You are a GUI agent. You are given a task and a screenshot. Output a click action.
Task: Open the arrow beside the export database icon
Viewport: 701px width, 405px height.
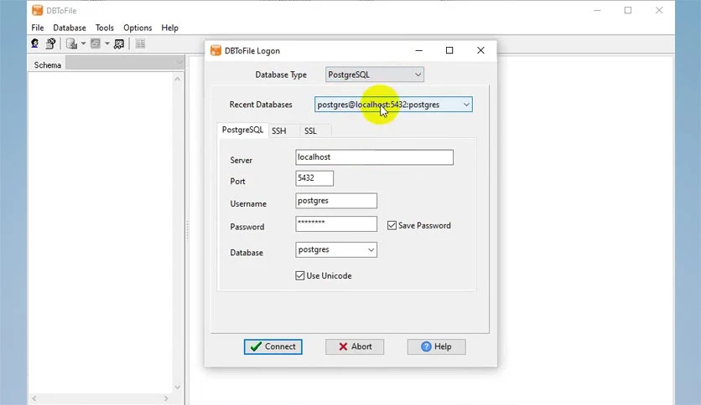click(83, 44)
